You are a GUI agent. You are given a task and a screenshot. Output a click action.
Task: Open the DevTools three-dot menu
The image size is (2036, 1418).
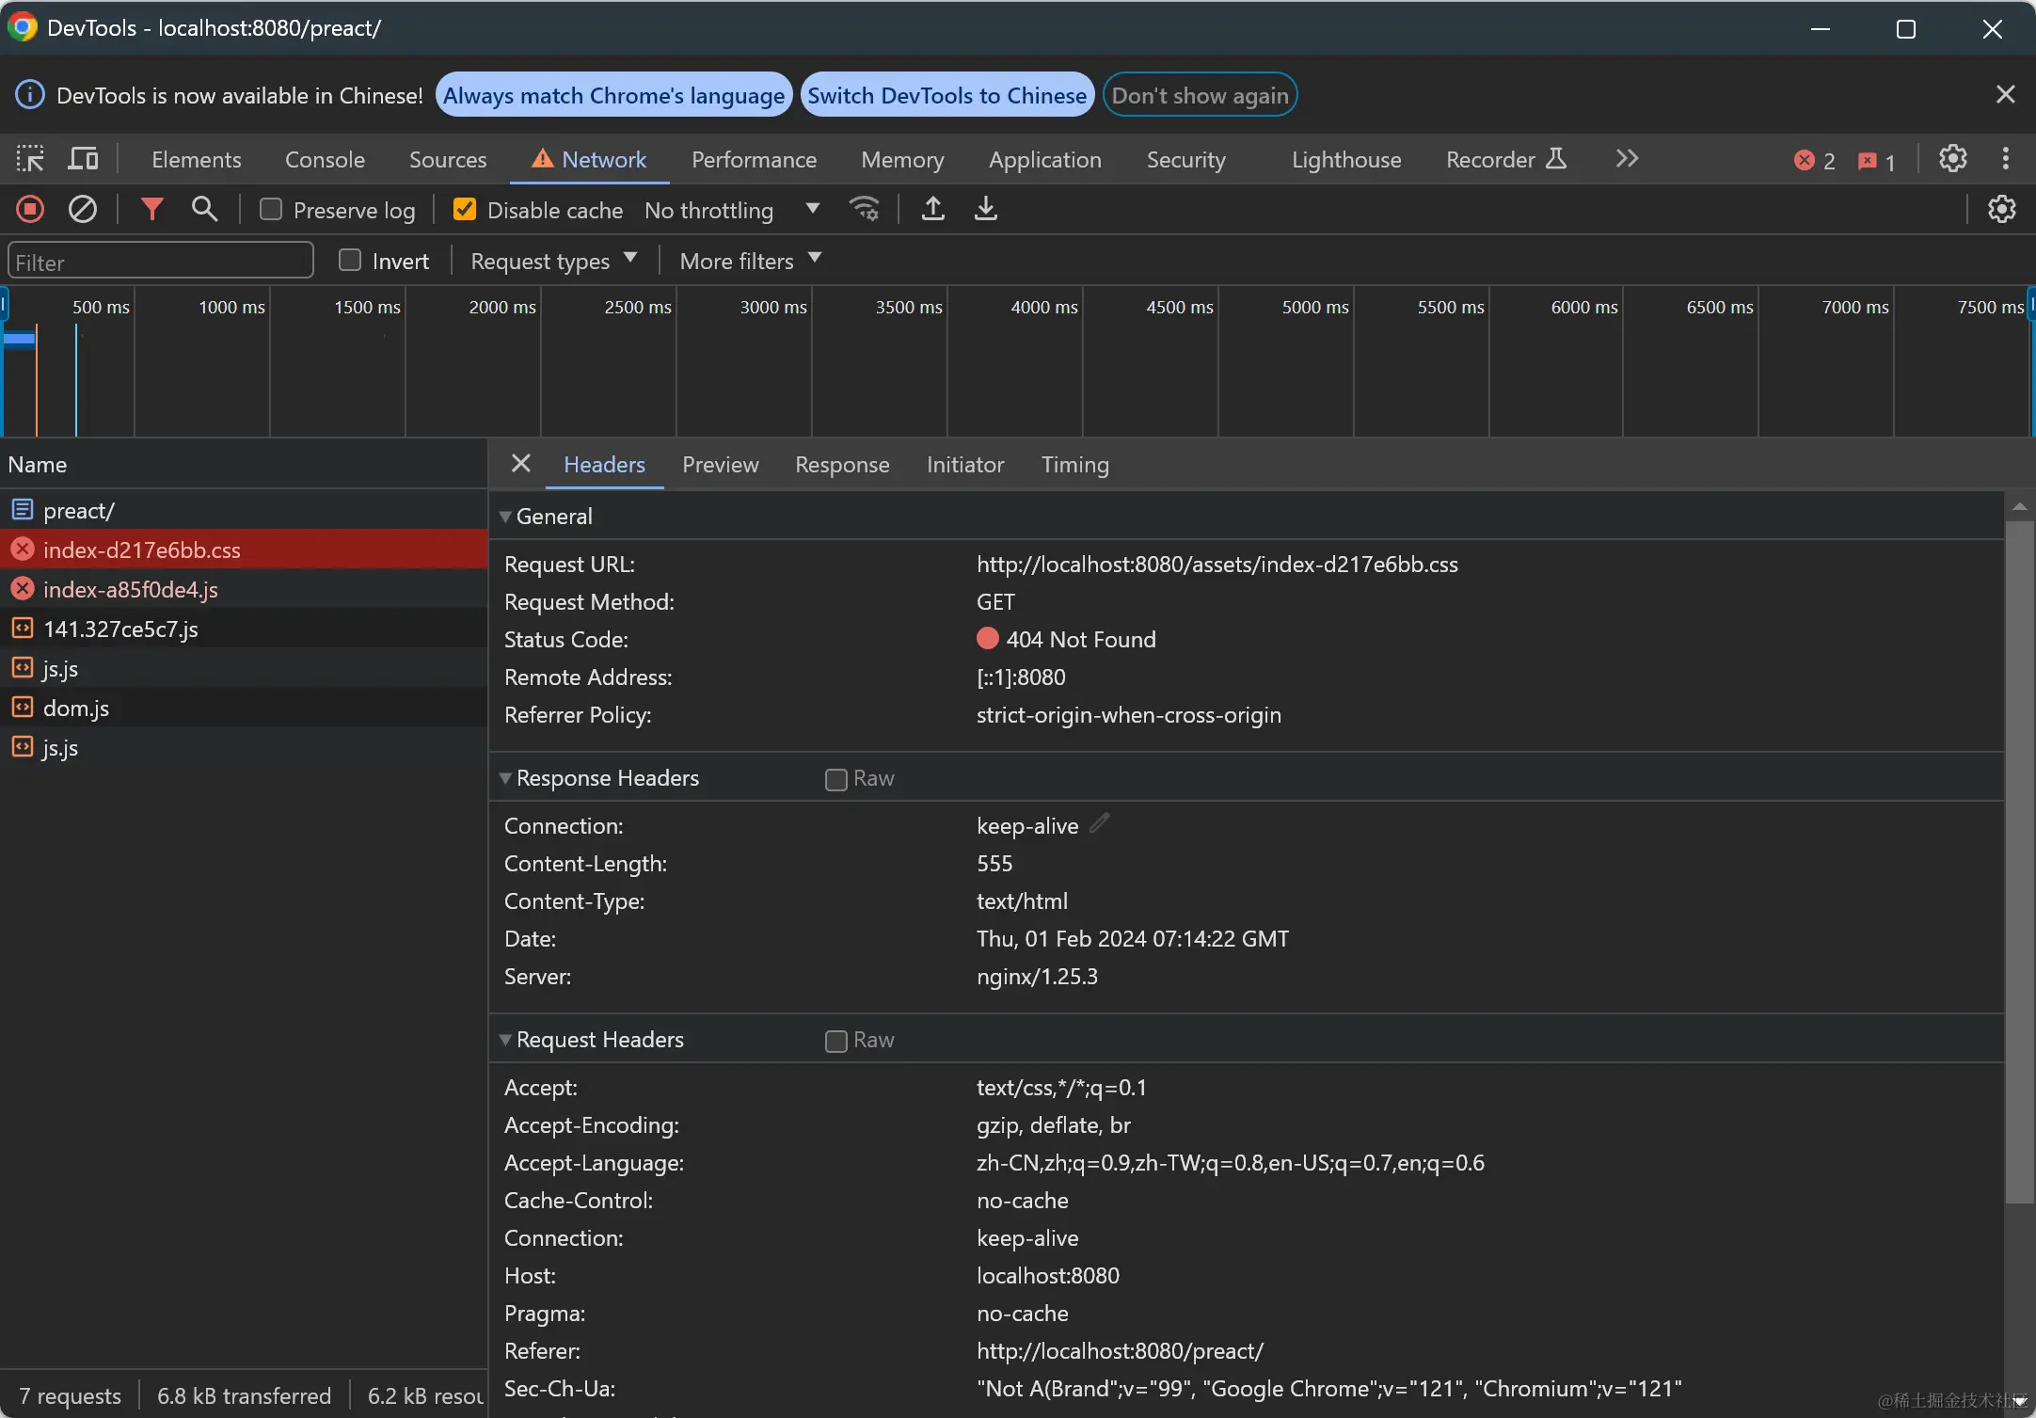2005,159
